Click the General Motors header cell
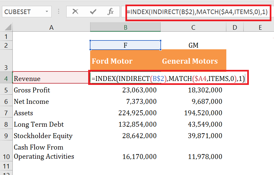This screenshot has width=274, height=175. (193, 61)
